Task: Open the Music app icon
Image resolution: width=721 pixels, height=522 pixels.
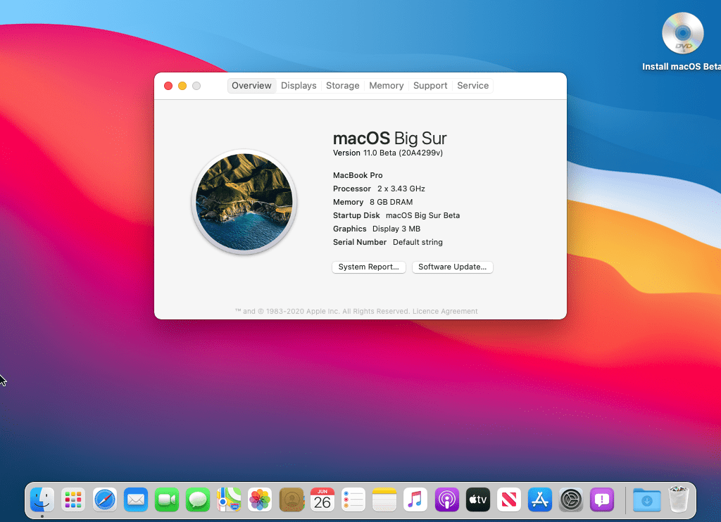Action: [415, 499]
